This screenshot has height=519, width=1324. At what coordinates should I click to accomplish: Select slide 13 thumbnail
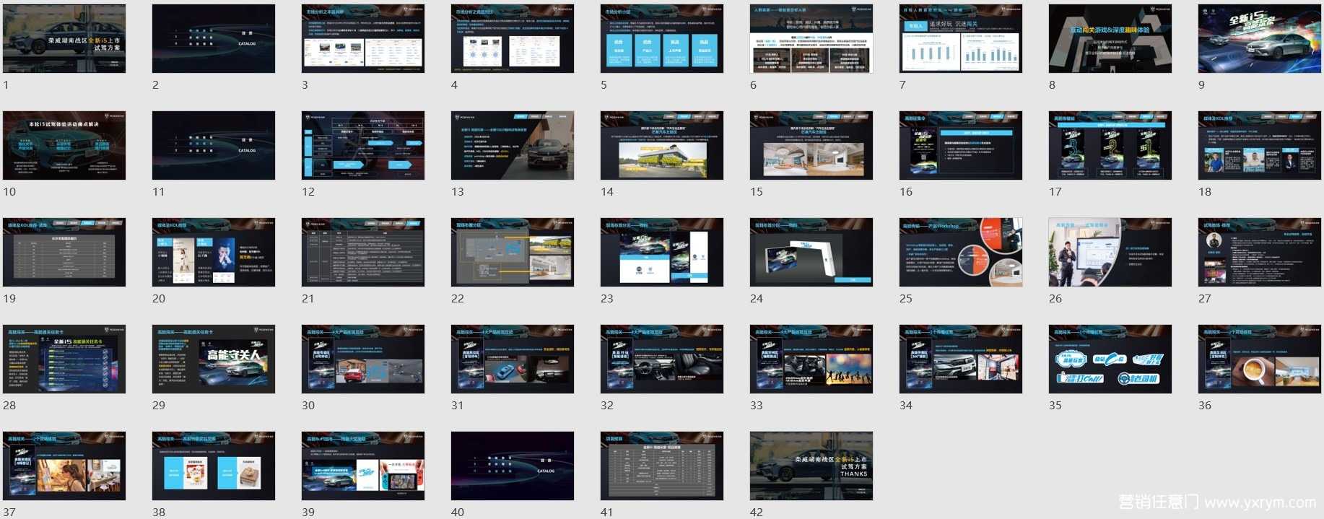513,145
